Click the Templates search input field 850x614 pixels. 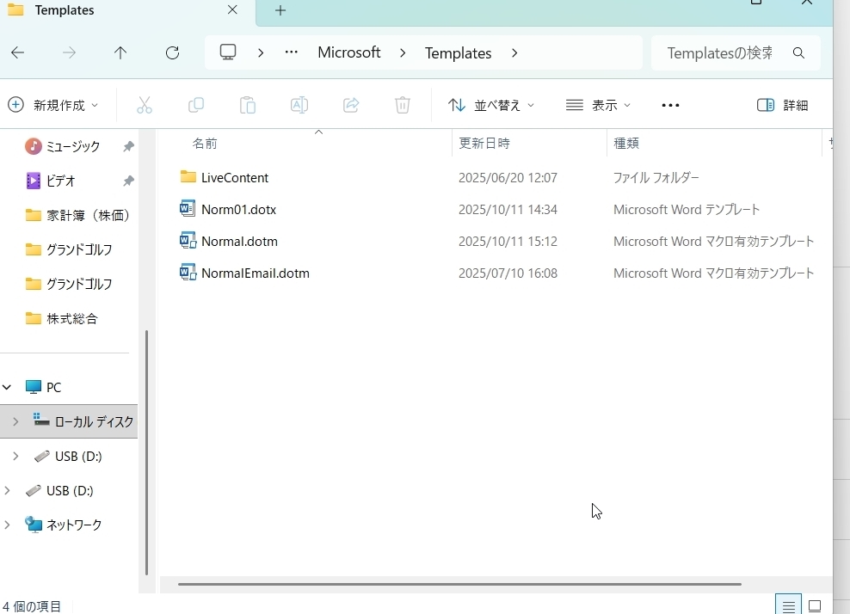[x=719, y=53]
